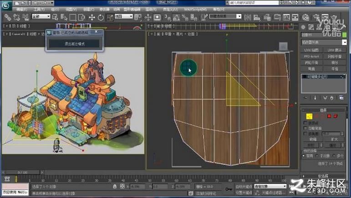
Task: Select the Select and Link tool
Action: coord(8,17)
